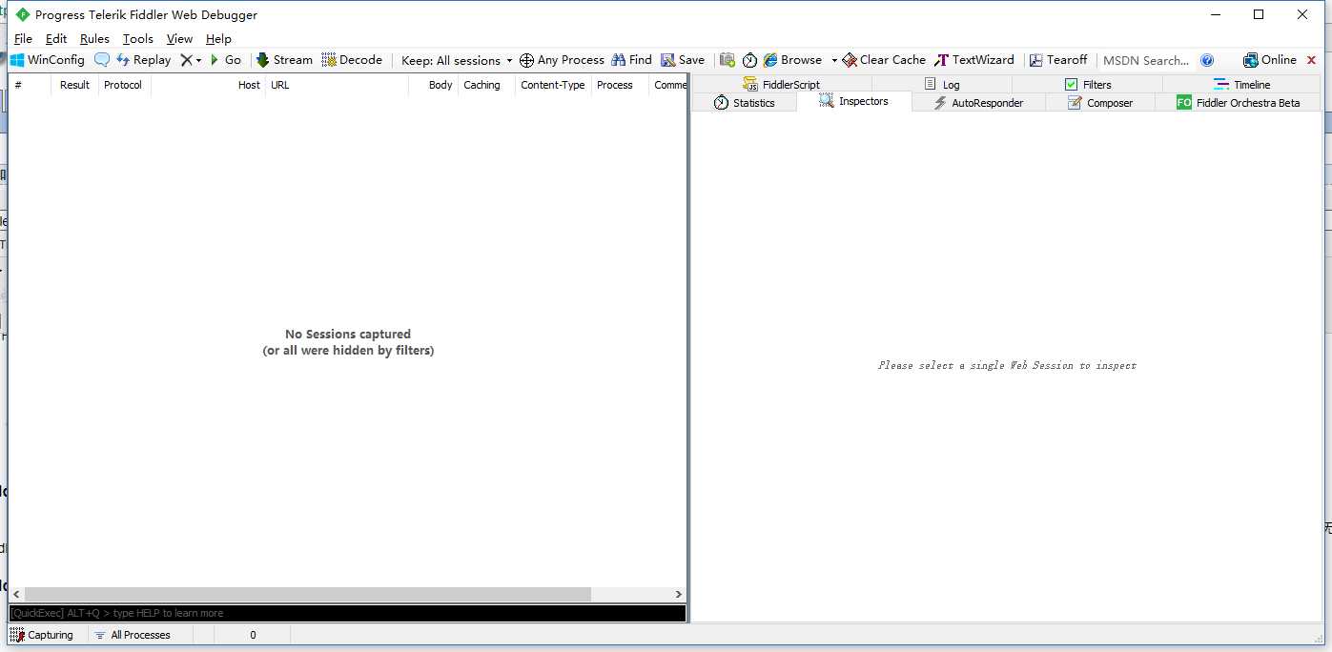Sort by the Content-Type column header
This screenshot has width=1332, height=652.
(x=553, y=85)
